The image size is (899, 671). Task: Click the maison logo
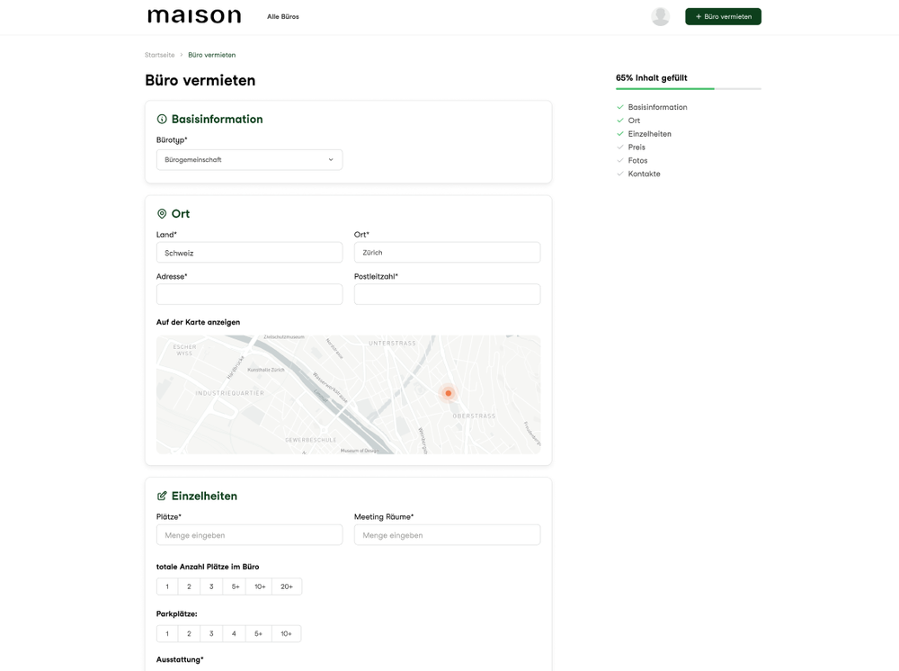pos(194,16)
